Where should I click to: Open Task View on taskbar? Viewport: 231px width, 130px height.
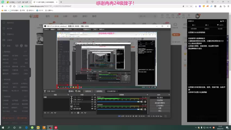point(20,127)
